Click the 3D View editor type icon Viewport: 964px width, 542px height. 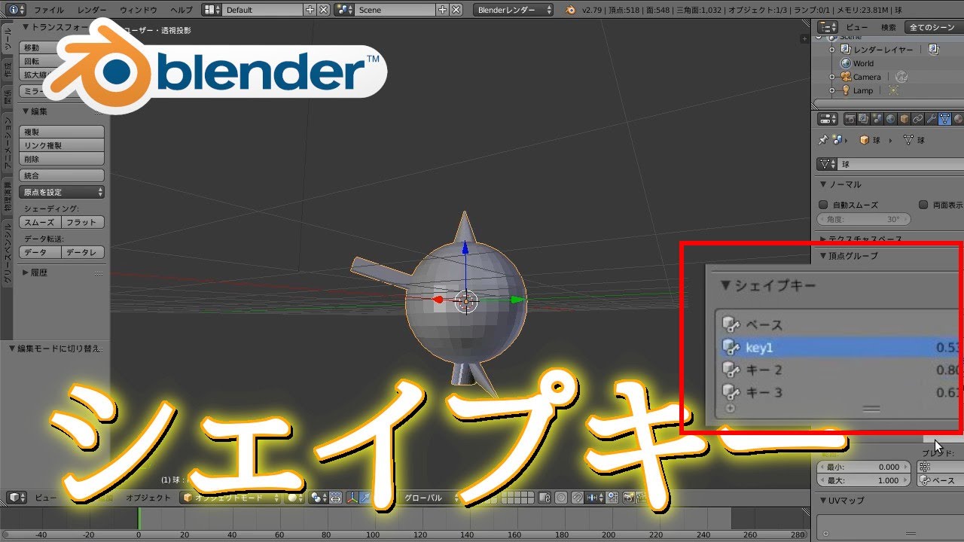pyautogui.click(x=17, y=498)
